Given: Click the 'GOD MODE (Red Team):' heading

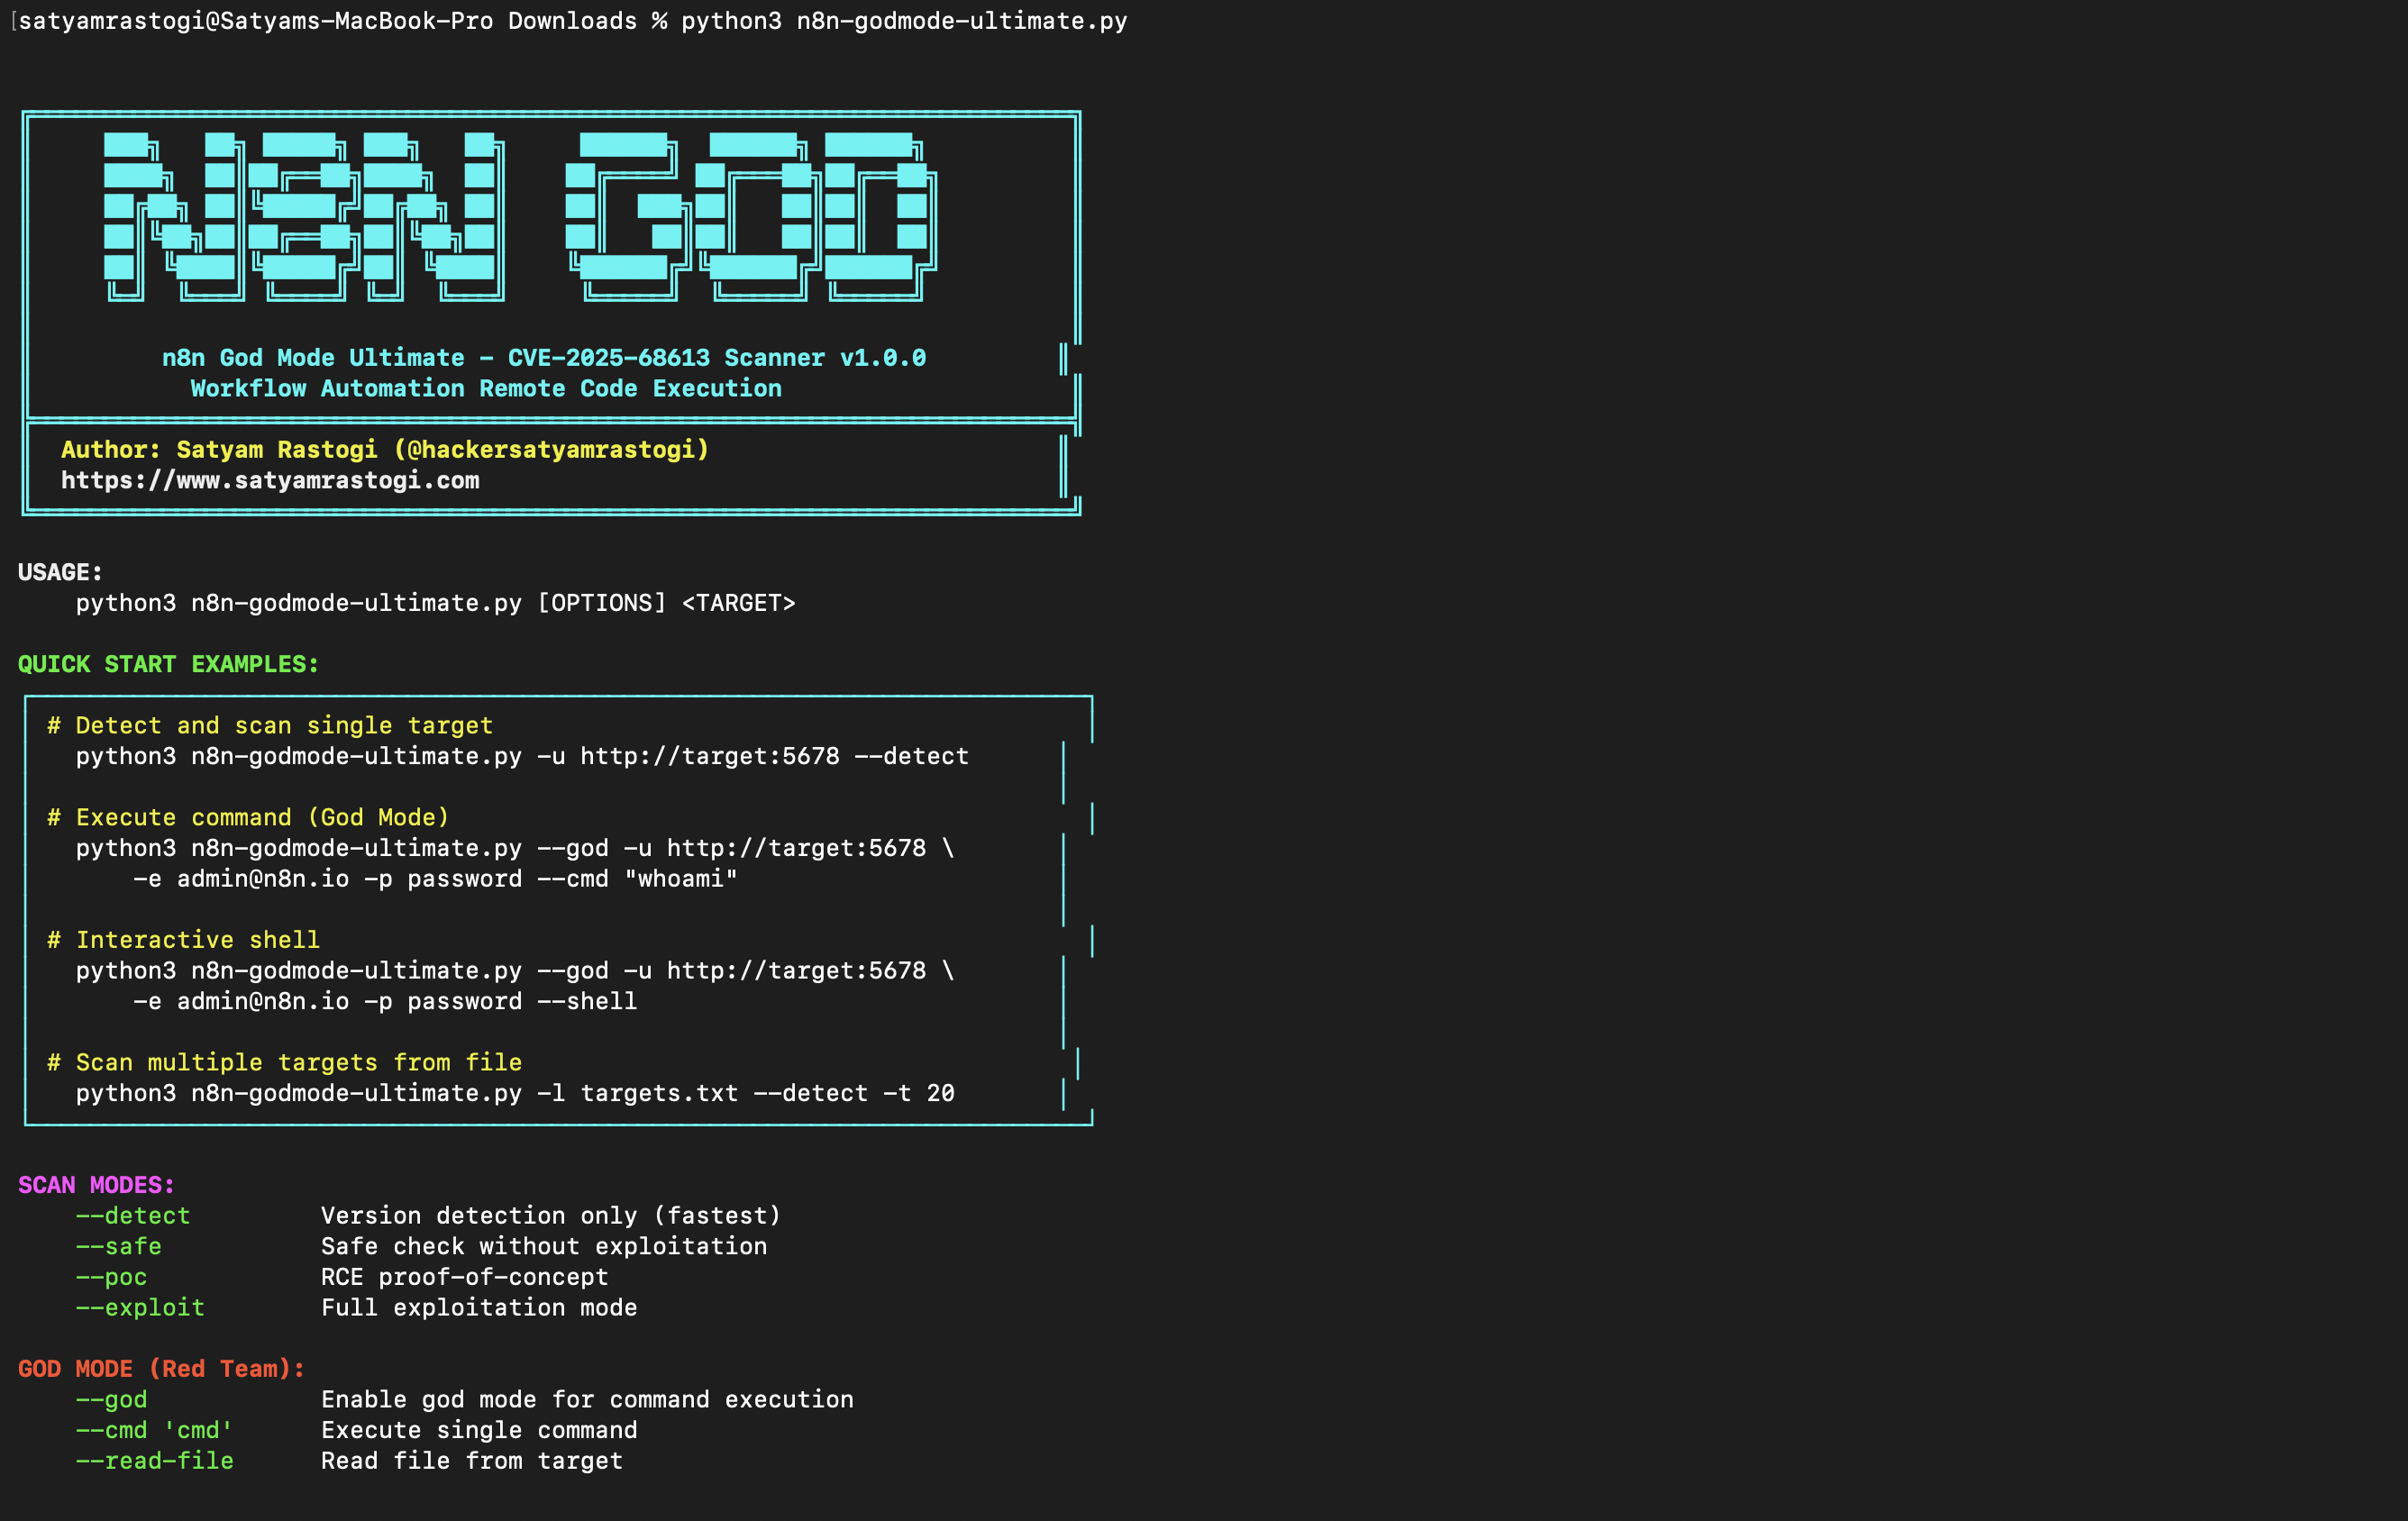Looking at the screenshot, I should 161,1370.
